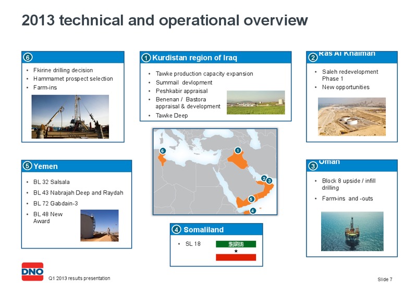417x288 pixels.
Task: Select 'Block 8 upside / infill drilling' bullet
Action: click(x=349, y=185)
